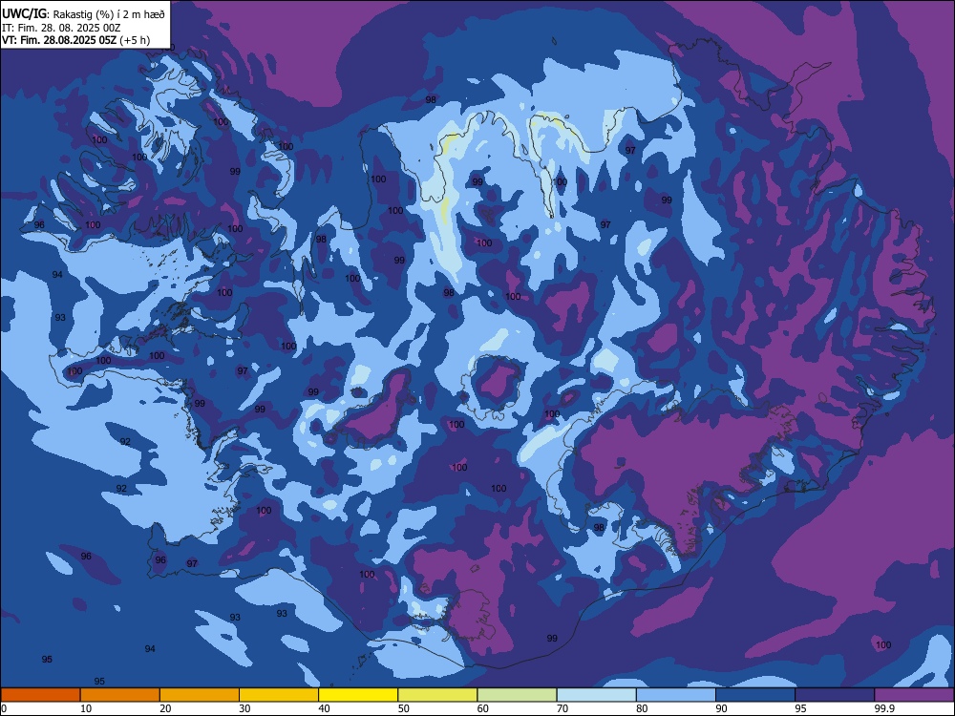955x716 pixels.
Task: Select the orange 10–20 legend swatch
Action: click(x=120, y=695)
